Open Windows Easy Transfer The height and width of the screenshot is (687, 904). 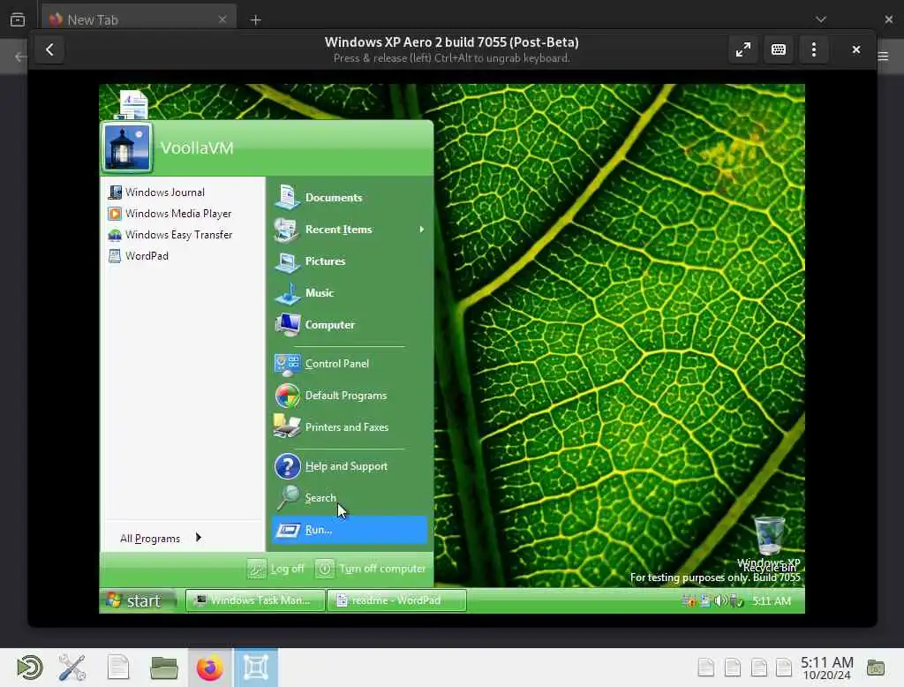170,235
